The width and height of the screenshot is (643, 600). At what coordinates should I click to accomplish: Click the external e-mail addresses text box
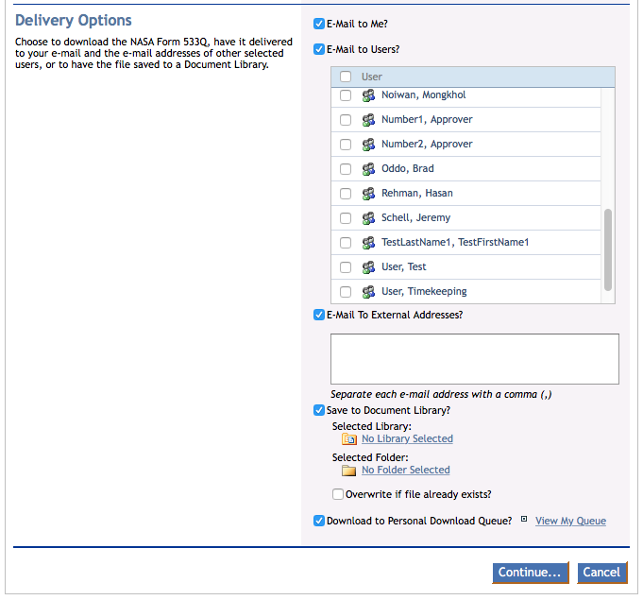[x=474, y=359]
